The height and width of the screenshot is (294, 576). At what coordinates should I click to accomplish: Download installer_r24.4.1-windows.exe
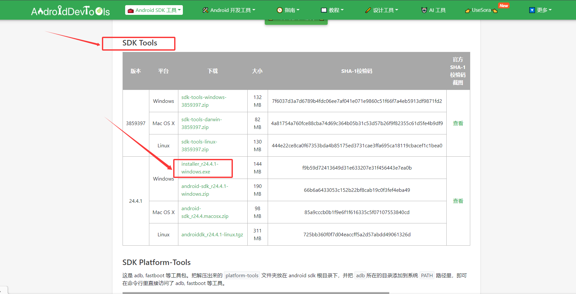200,168
